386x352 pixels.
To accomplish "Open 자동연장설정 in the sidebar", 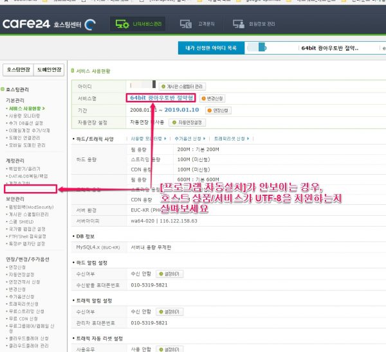I will click(x=21, y=274).
